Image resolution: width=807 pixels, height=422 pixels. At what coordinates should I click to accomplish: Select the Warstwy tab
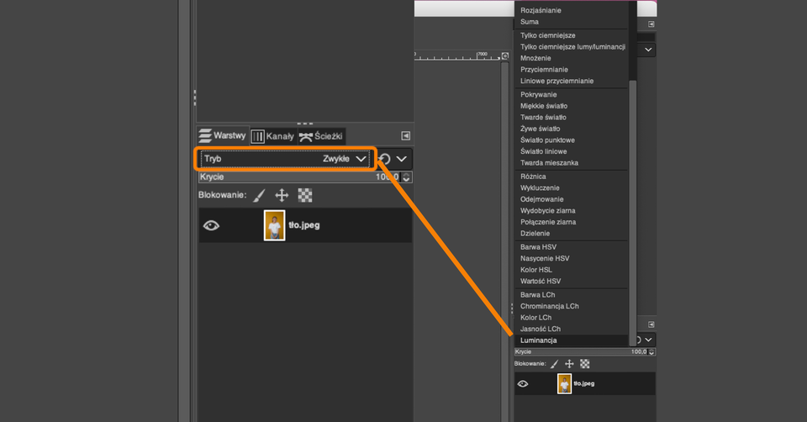click(222, 135)
